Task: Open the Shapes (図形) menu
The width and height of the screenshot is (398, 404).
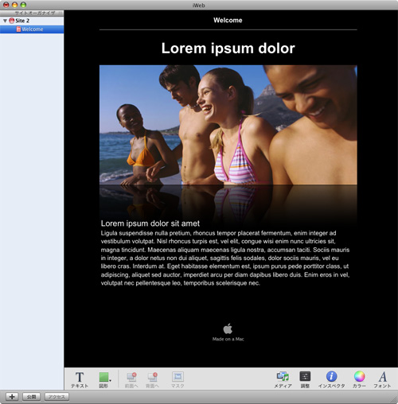Action: (104, 379)
